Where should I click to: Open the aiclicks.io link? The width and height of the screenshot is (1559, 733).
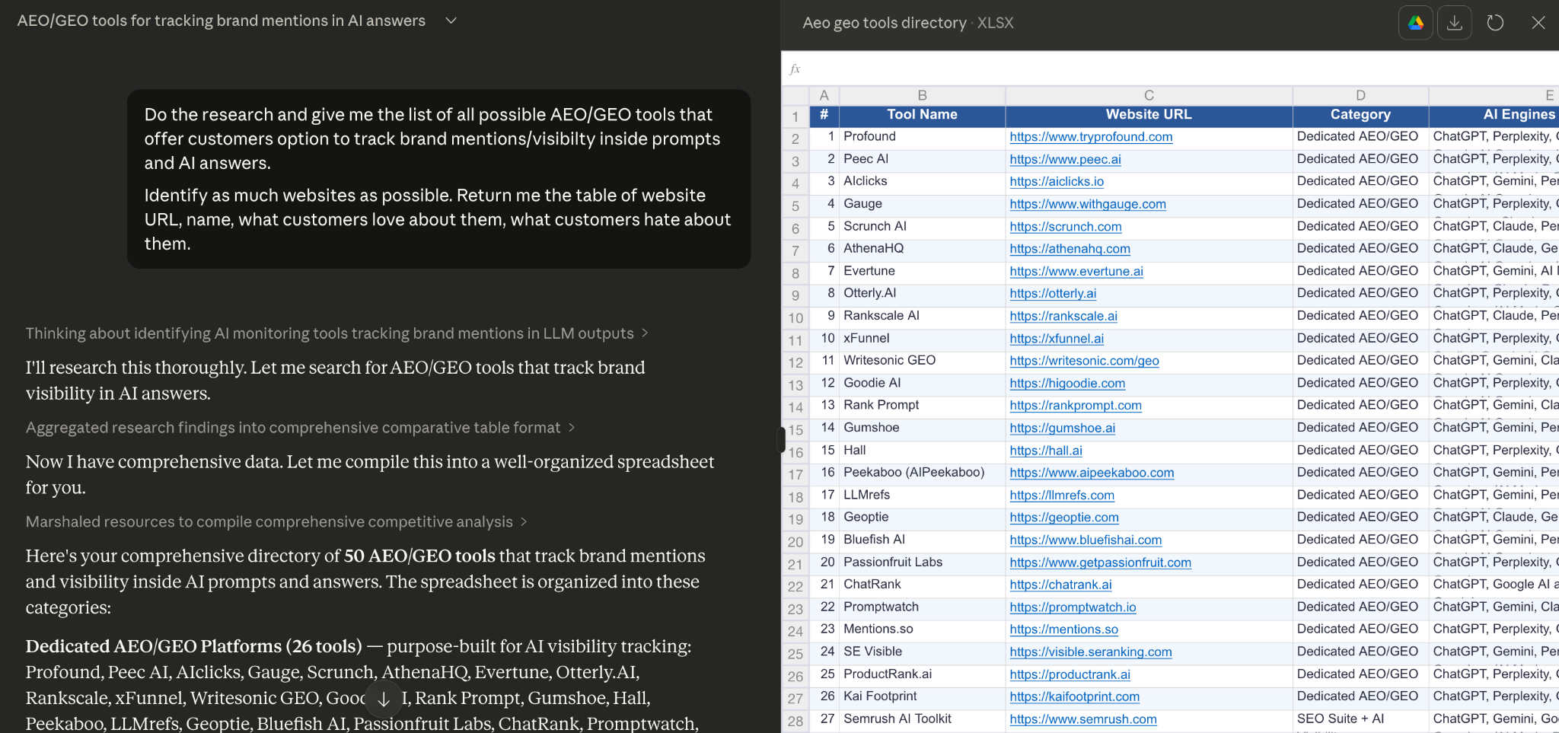point(1057,181)
